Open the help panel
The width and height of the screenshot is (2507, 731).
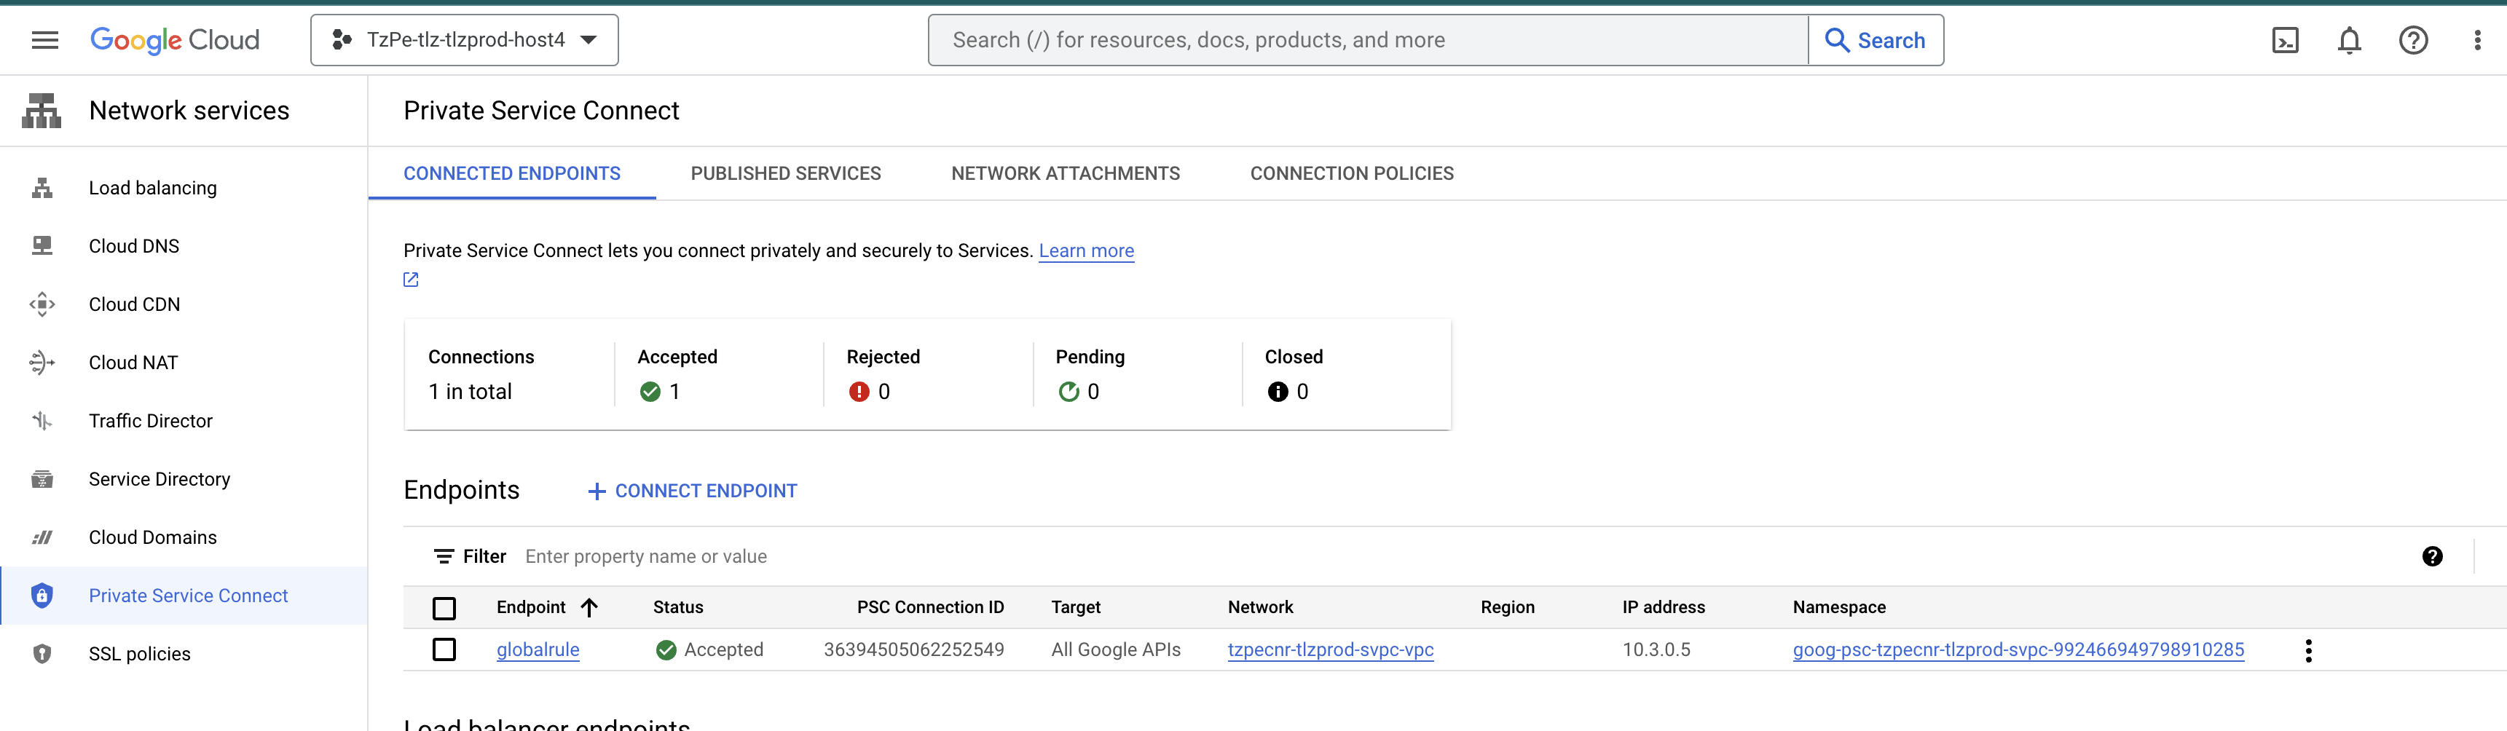(x=2412, y=40)
